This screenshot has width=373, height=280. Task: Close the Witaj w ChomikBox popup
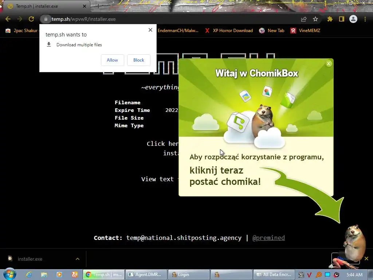(x=329, y=63)
